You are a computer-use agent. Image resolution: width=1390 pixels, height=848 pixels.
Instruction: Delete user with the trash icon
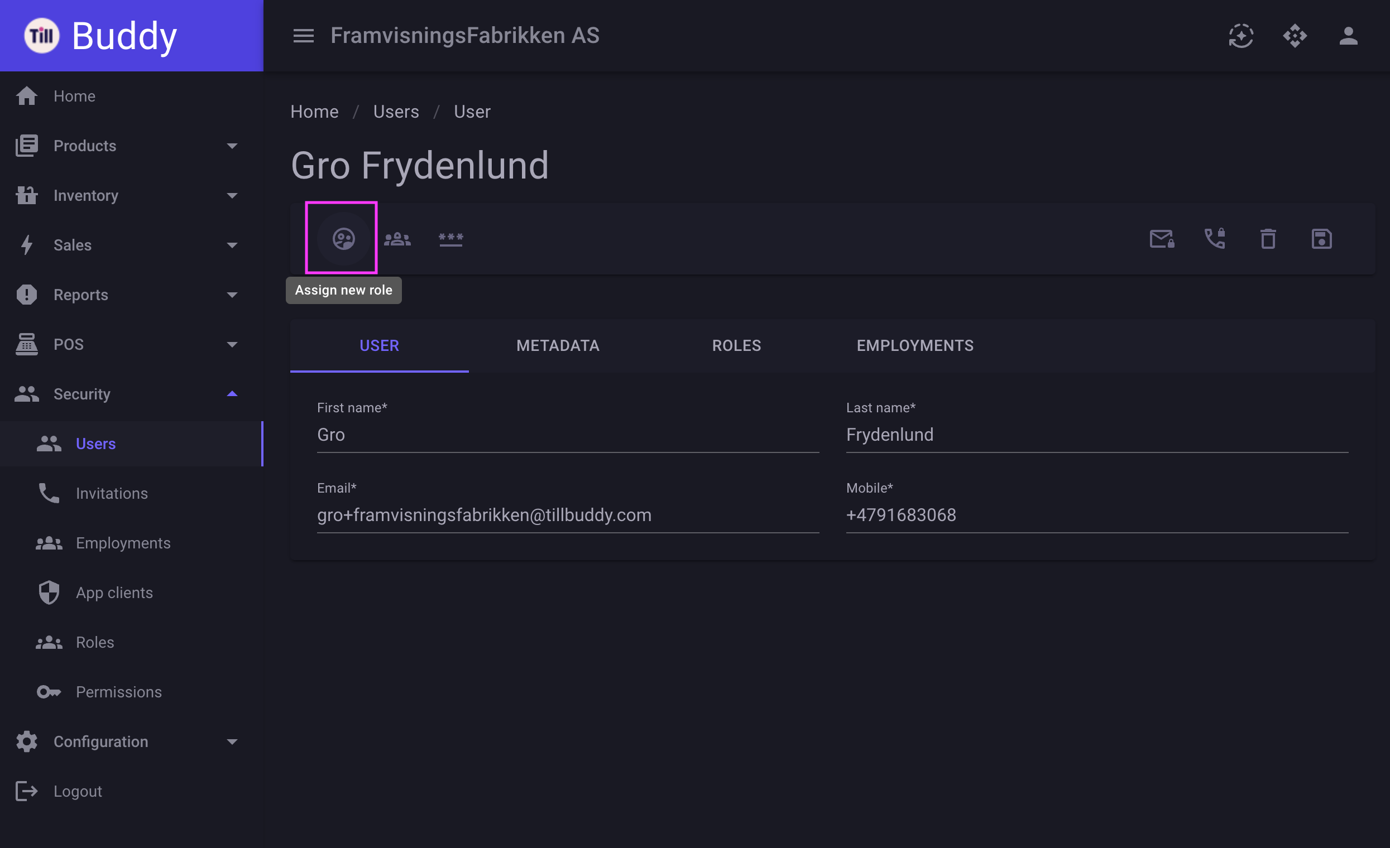tap(1268, 239)
